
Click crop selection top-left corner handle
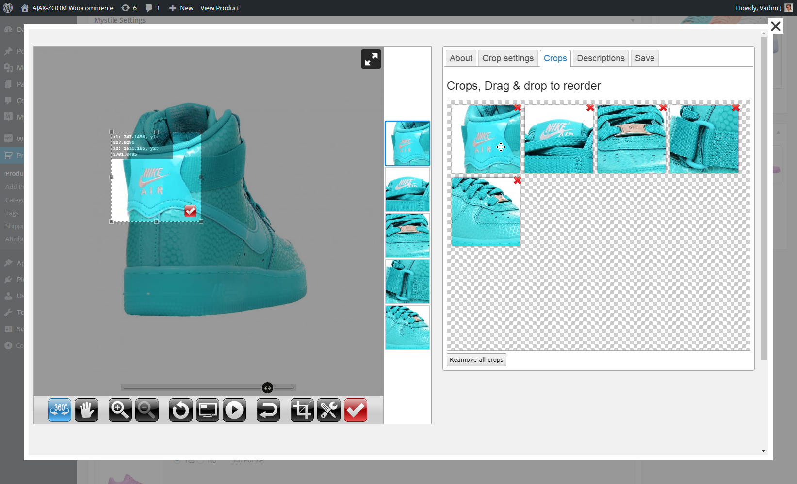tap(112, 132)
